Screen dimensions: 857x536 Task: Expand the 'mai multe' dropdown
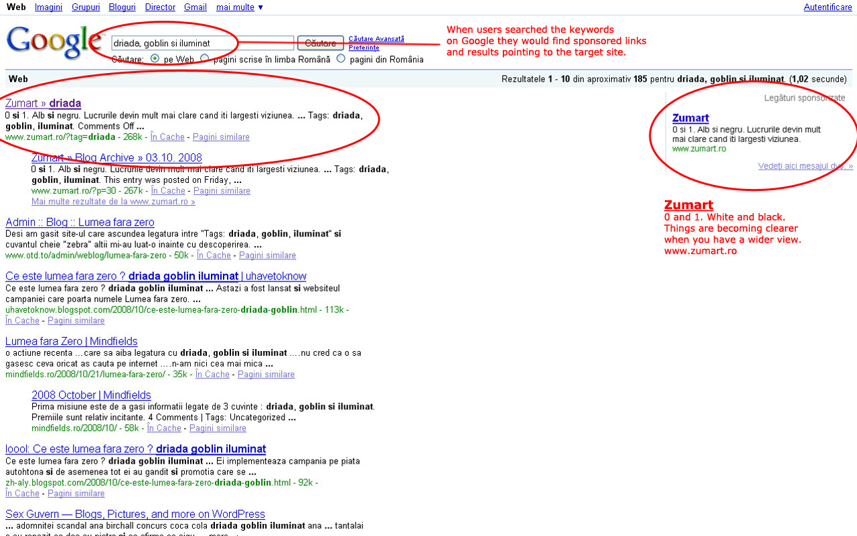click(x=240, y=7)
